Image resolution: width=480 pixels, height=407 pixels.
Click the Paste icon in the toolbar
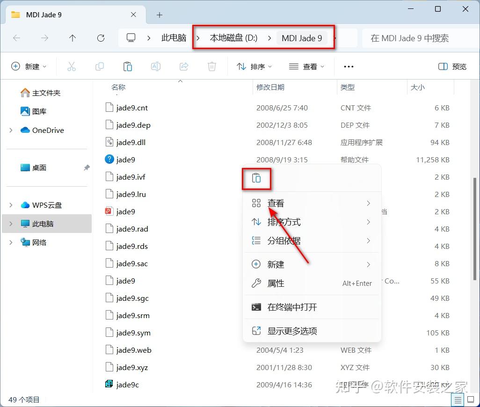click(x=127, y=66)
